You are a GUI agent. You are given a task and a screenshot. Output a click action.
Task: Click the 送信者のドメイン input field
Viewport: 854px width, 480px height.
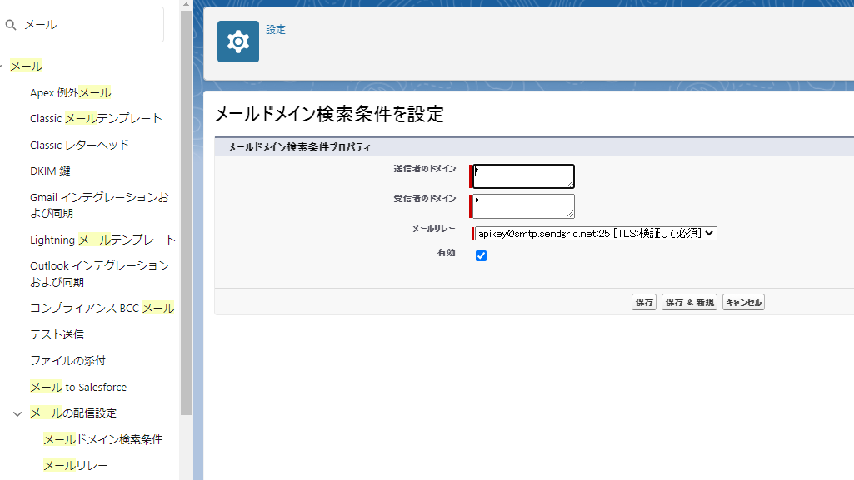(x=522, y=176)
